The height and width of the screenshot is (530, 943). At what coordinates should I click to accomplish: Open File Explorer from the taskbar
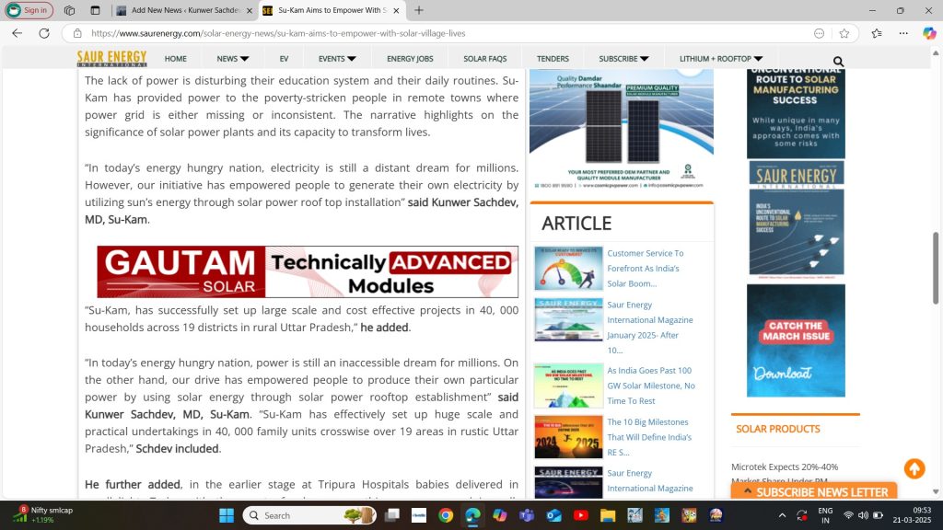(x=608, y=515)
